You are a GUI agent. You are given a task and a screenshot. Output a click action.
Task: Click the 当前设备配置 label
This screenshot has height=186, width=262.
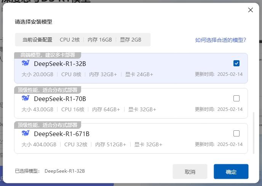37,40
